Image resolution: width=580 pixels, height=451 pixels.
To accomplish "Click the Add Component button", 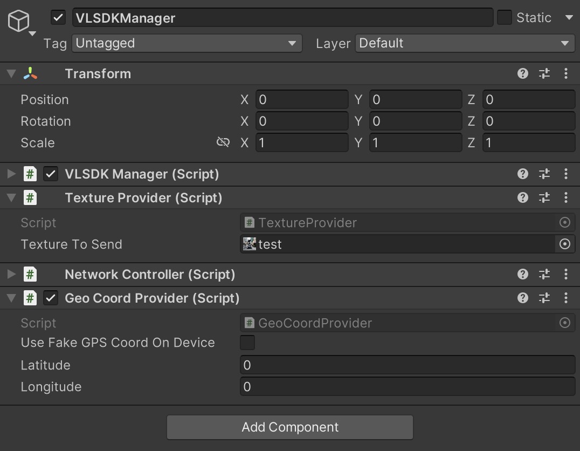I will (x=290, y=427).
